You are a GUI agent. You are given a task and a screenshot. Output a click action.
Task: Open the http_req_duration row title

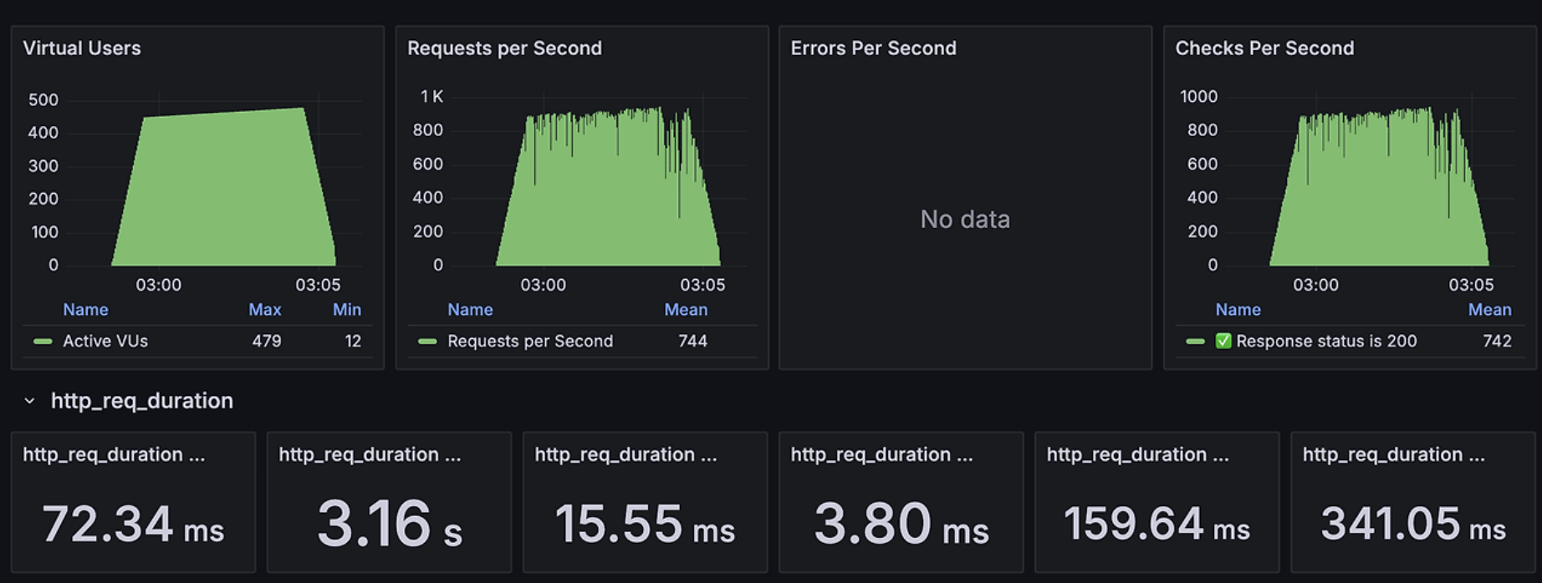(x=142, y=401)
